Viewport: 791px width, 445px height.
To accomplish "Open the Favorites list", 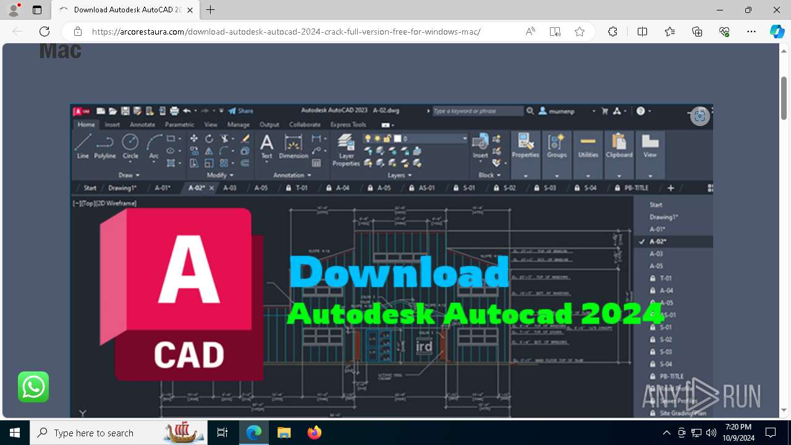I will [x=670, y=32].
